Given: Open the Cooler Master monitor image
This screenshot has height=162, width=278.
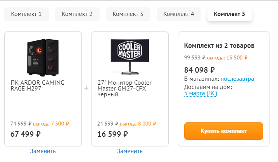Looking at the screenshot, I should click(x=130, y=57).
